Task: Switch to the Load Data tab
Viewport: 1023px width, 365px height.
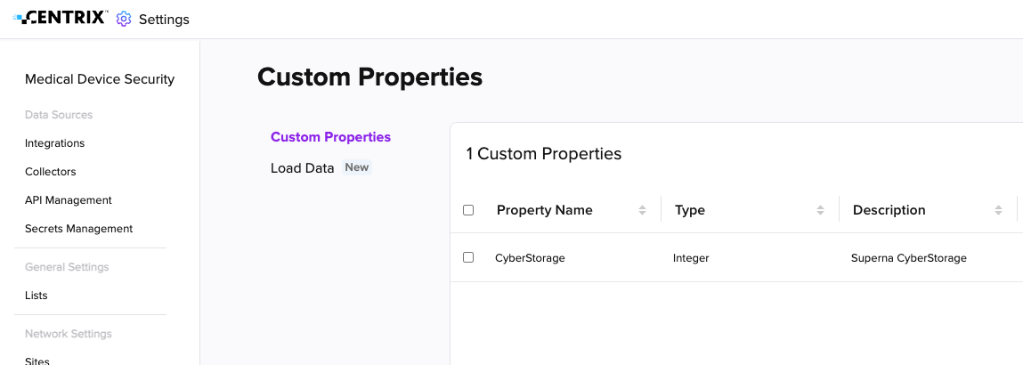Action: click(x=302, y=167)
